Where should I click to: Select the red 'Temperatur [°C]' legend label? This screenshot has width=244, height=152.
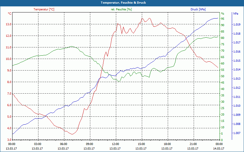tap(44, 9)
